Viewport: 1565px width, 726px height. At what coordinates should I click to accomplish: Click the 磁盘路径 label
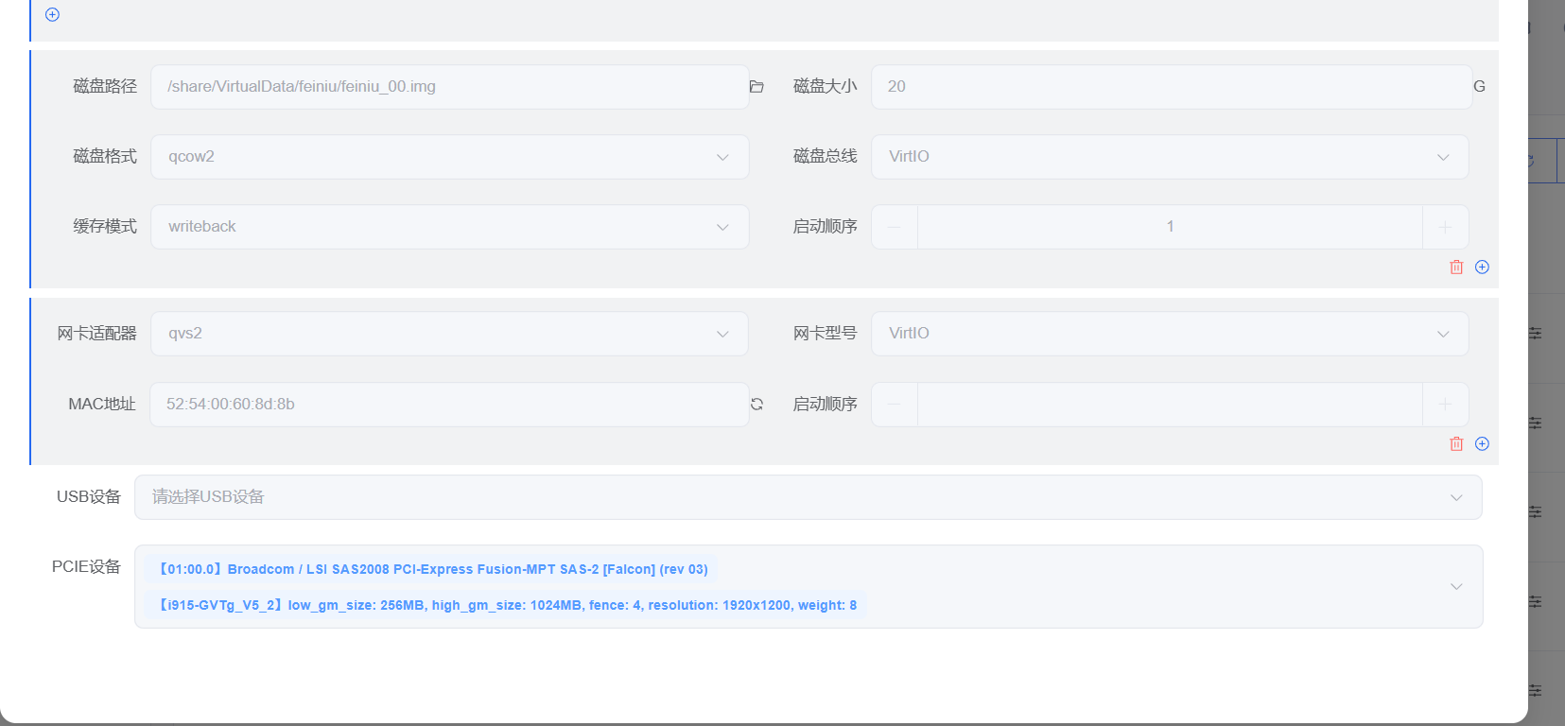click(x=105, y=87)
